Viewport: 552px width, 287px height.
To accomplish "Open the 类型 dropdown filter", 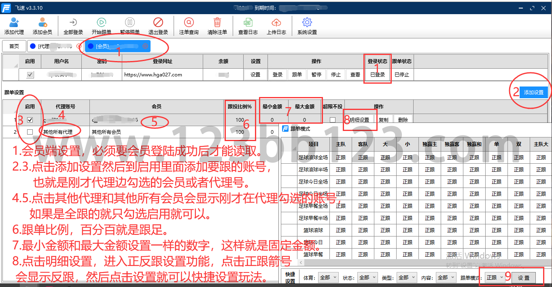I will point(406,278).
